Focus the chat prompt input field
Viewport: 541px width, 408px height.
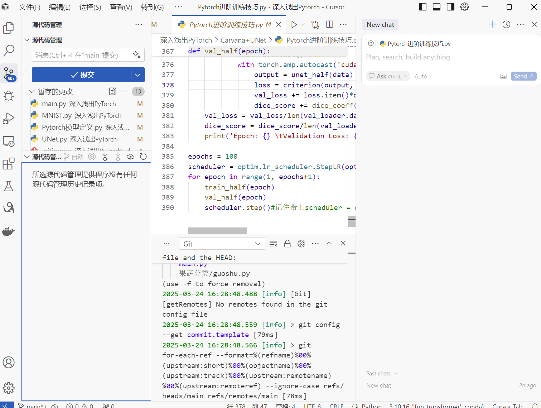pos(451,57)
